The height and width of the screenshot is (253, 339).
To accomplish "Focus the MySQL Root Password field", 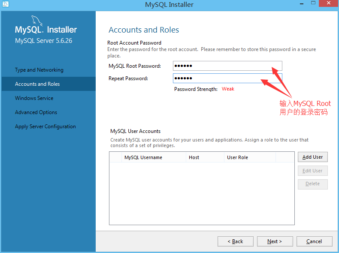I will (227, 66).
